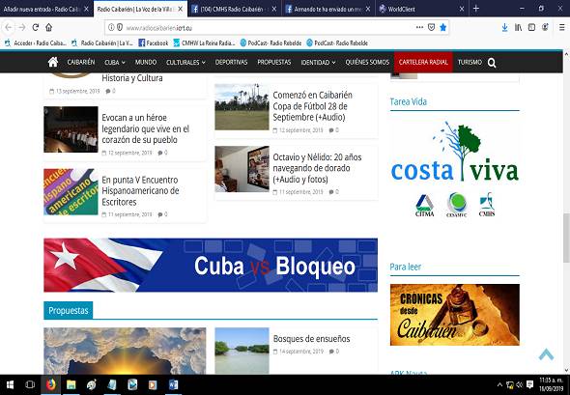Show hidden tray icons chevron
The height and width of the screenshot is (395, 570).
click(x=499, y=384)
